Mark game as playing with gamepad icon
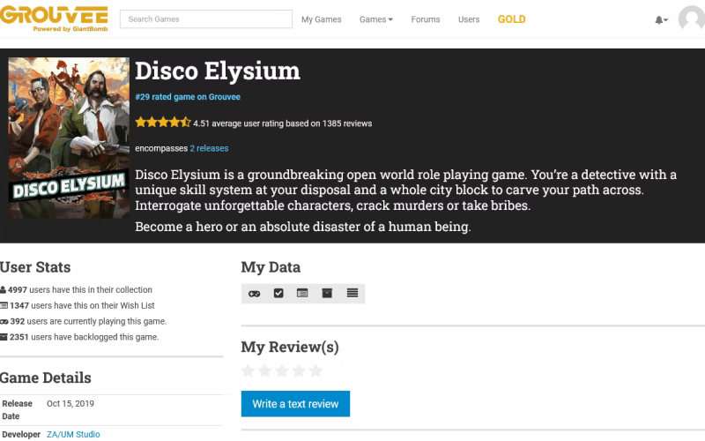This screenshot has height=441, width=705. pyautogui.click(x=254, y=294)
